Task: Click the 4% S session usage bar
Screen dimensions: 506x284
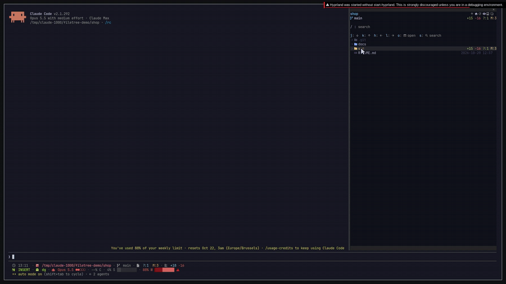Action: click(x=127, y=270)
